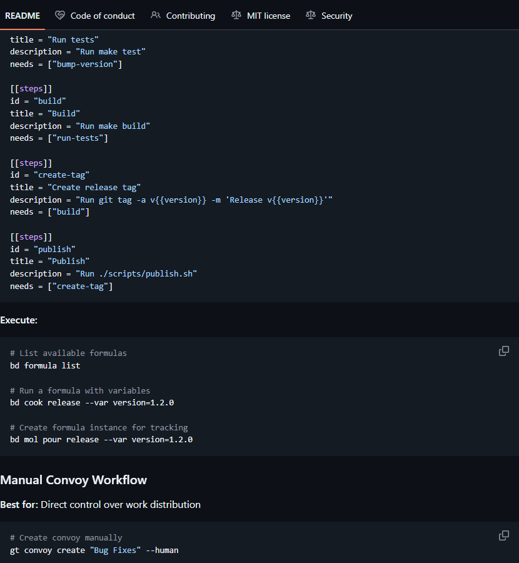Click the command "bd formula list"

coord(45,365)
